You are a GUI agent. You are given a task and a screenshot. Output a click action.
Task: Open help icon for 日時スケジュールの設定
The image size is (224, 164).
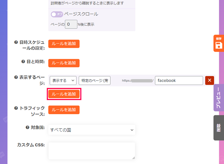click(x=16, y=42)
